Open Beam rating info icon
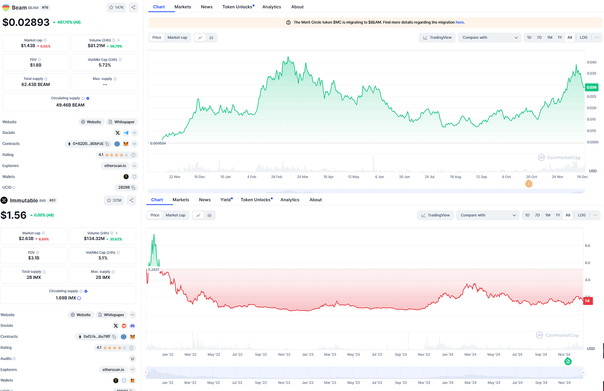The height and width of the screenshot is (391, 604). [x=133, y=155]
